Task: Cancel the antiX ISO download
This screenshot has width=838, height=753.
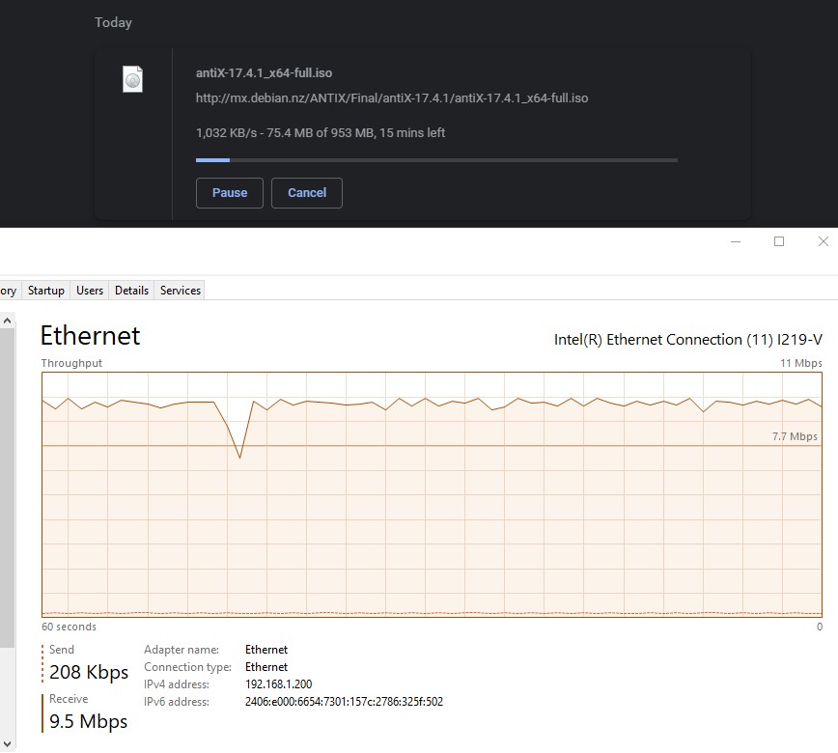Action: (307, 193)
